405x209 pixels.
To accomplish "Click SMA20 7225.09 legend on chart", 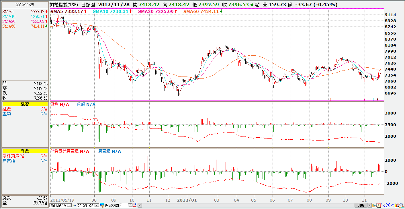I will (158, 11).
